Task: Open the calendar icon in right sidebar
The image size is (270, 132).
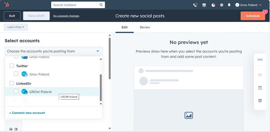Action: [260, 101]
